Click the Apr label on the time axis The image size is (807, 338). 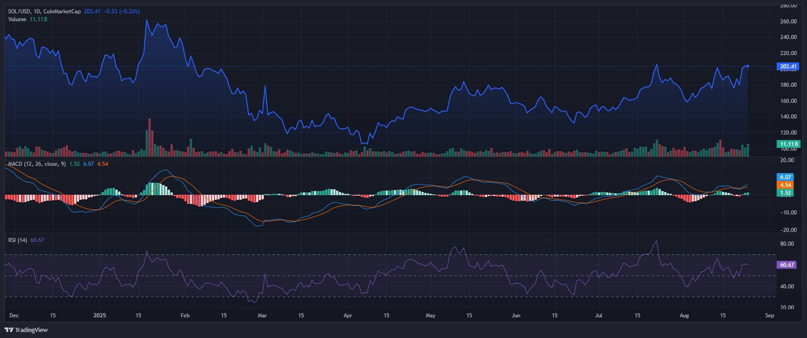coord(347,315)
